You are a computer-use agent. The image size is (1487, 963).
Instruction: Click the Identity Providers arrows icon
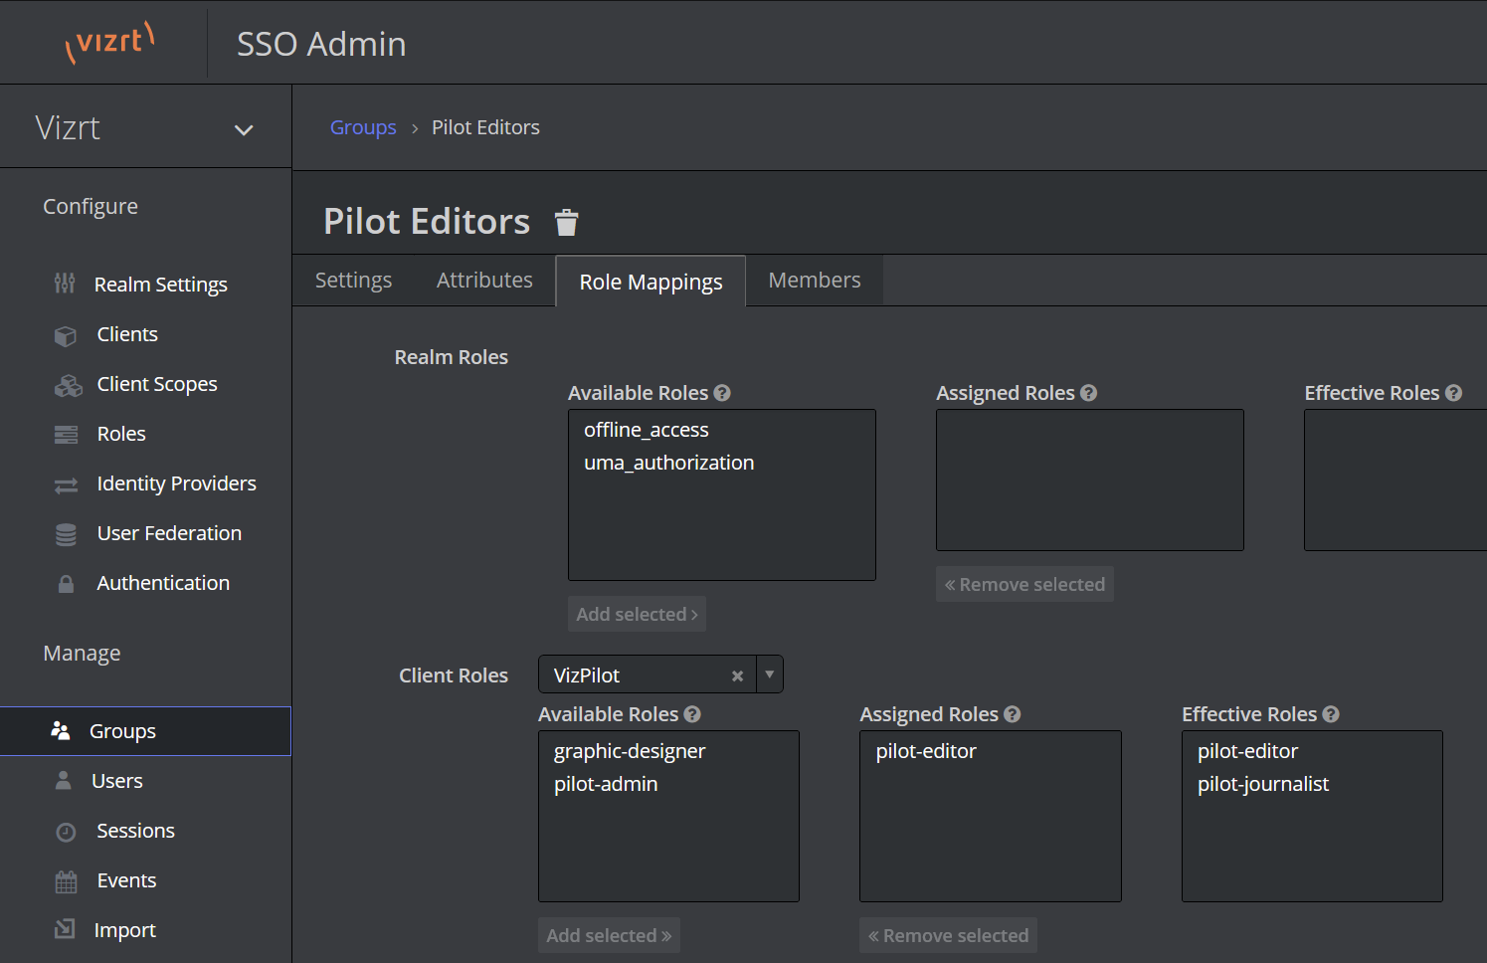(66, 485)
